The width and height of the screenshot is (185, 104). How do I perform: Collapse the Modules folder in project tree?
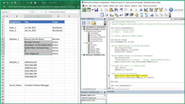(x=84, y=43)
